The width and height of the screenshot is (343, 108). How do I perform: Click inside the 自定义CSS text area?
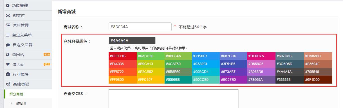174,98
